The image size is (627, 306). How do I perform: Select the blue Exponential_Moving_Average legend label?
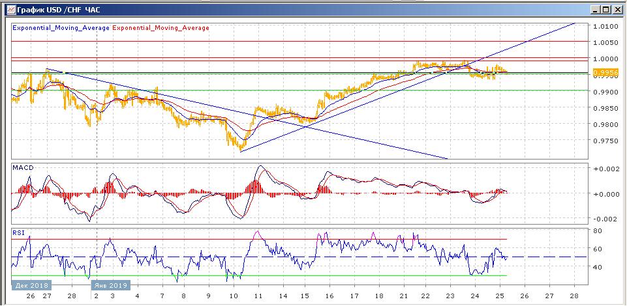pyautogui.click(x=61, y=28)
